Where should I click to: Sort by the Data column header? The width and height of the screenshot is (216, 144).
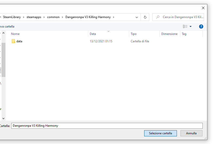click(93, 34)
